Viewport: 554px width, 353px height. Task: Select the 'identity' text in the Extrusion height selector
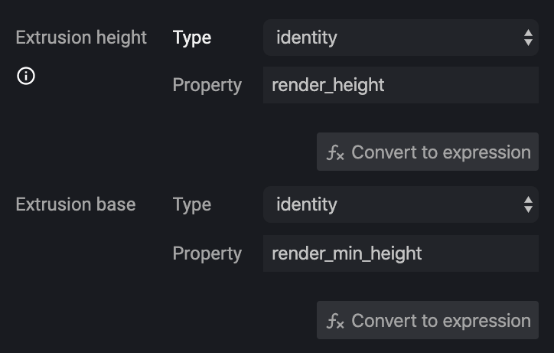pyautogui.click(x=307, y=38)
